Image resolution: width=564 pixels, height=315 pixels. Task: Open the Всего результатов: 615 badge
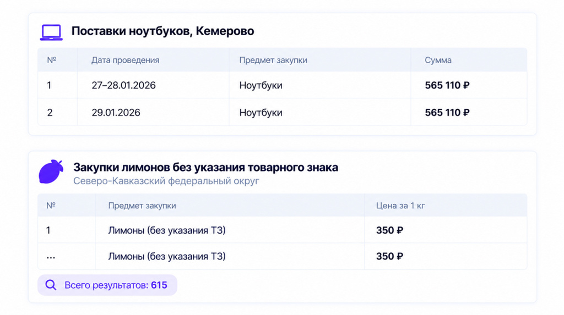coord(107,285)
